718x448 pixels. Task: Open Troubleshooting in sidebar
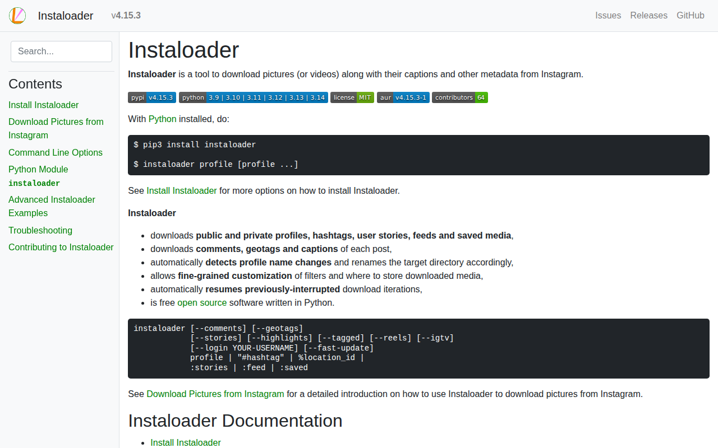tap(40, 230)
